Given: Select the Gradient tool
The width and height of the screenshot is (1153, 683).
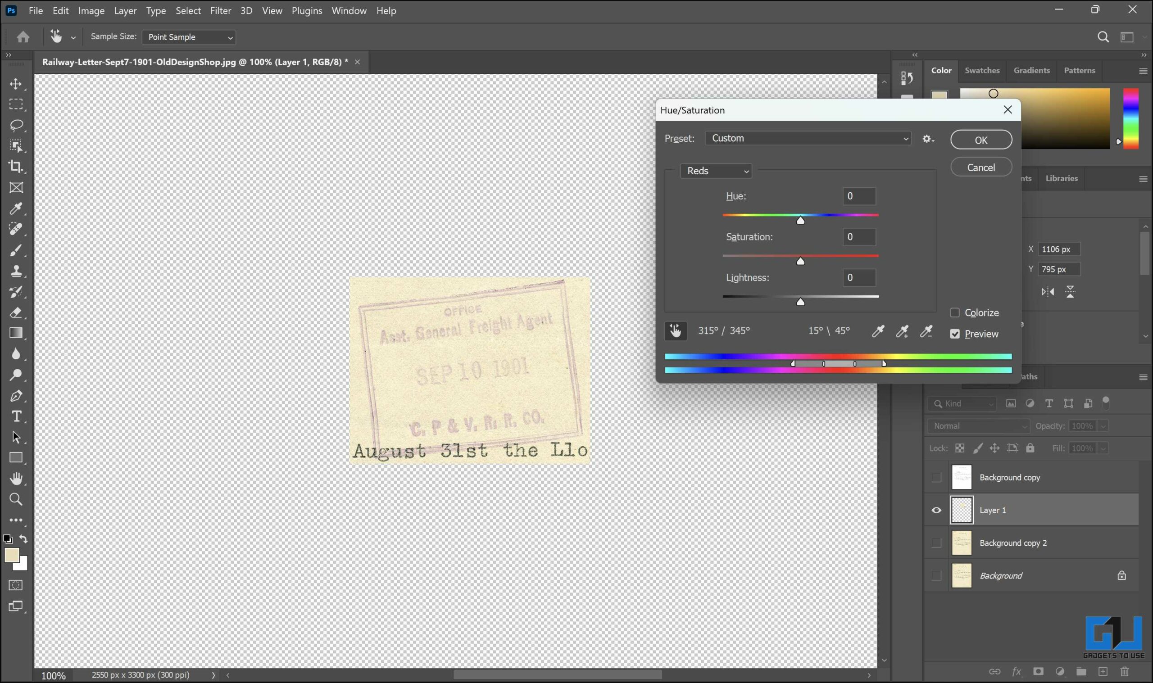Looking at the screenshot, I should coord(16,333).
